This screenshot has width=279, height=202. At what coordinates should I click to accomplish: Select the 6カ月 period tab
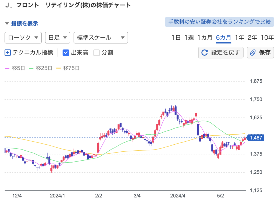[x=223, y=38]
